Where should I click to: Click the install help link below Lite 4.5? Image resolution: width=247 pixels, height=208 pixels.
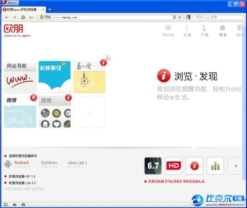click(24, 189)
